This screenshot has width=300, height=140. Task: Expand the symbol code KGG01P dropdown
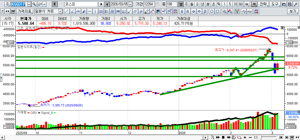click(x=29, y=4)
